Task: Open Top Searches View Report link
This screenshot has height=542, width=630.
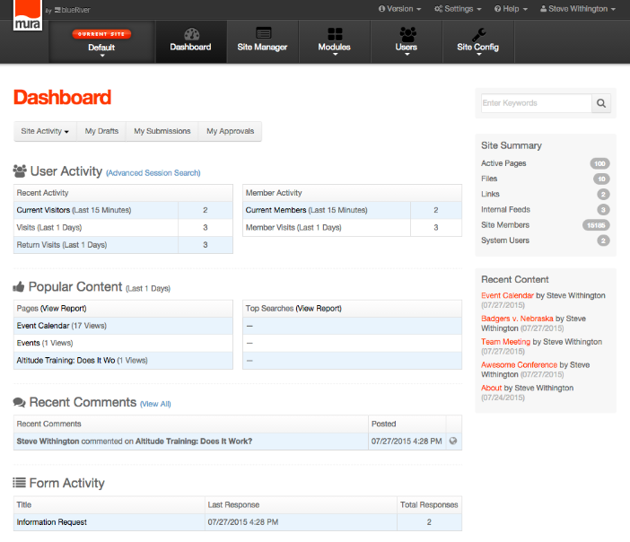Action: point(319,308)
